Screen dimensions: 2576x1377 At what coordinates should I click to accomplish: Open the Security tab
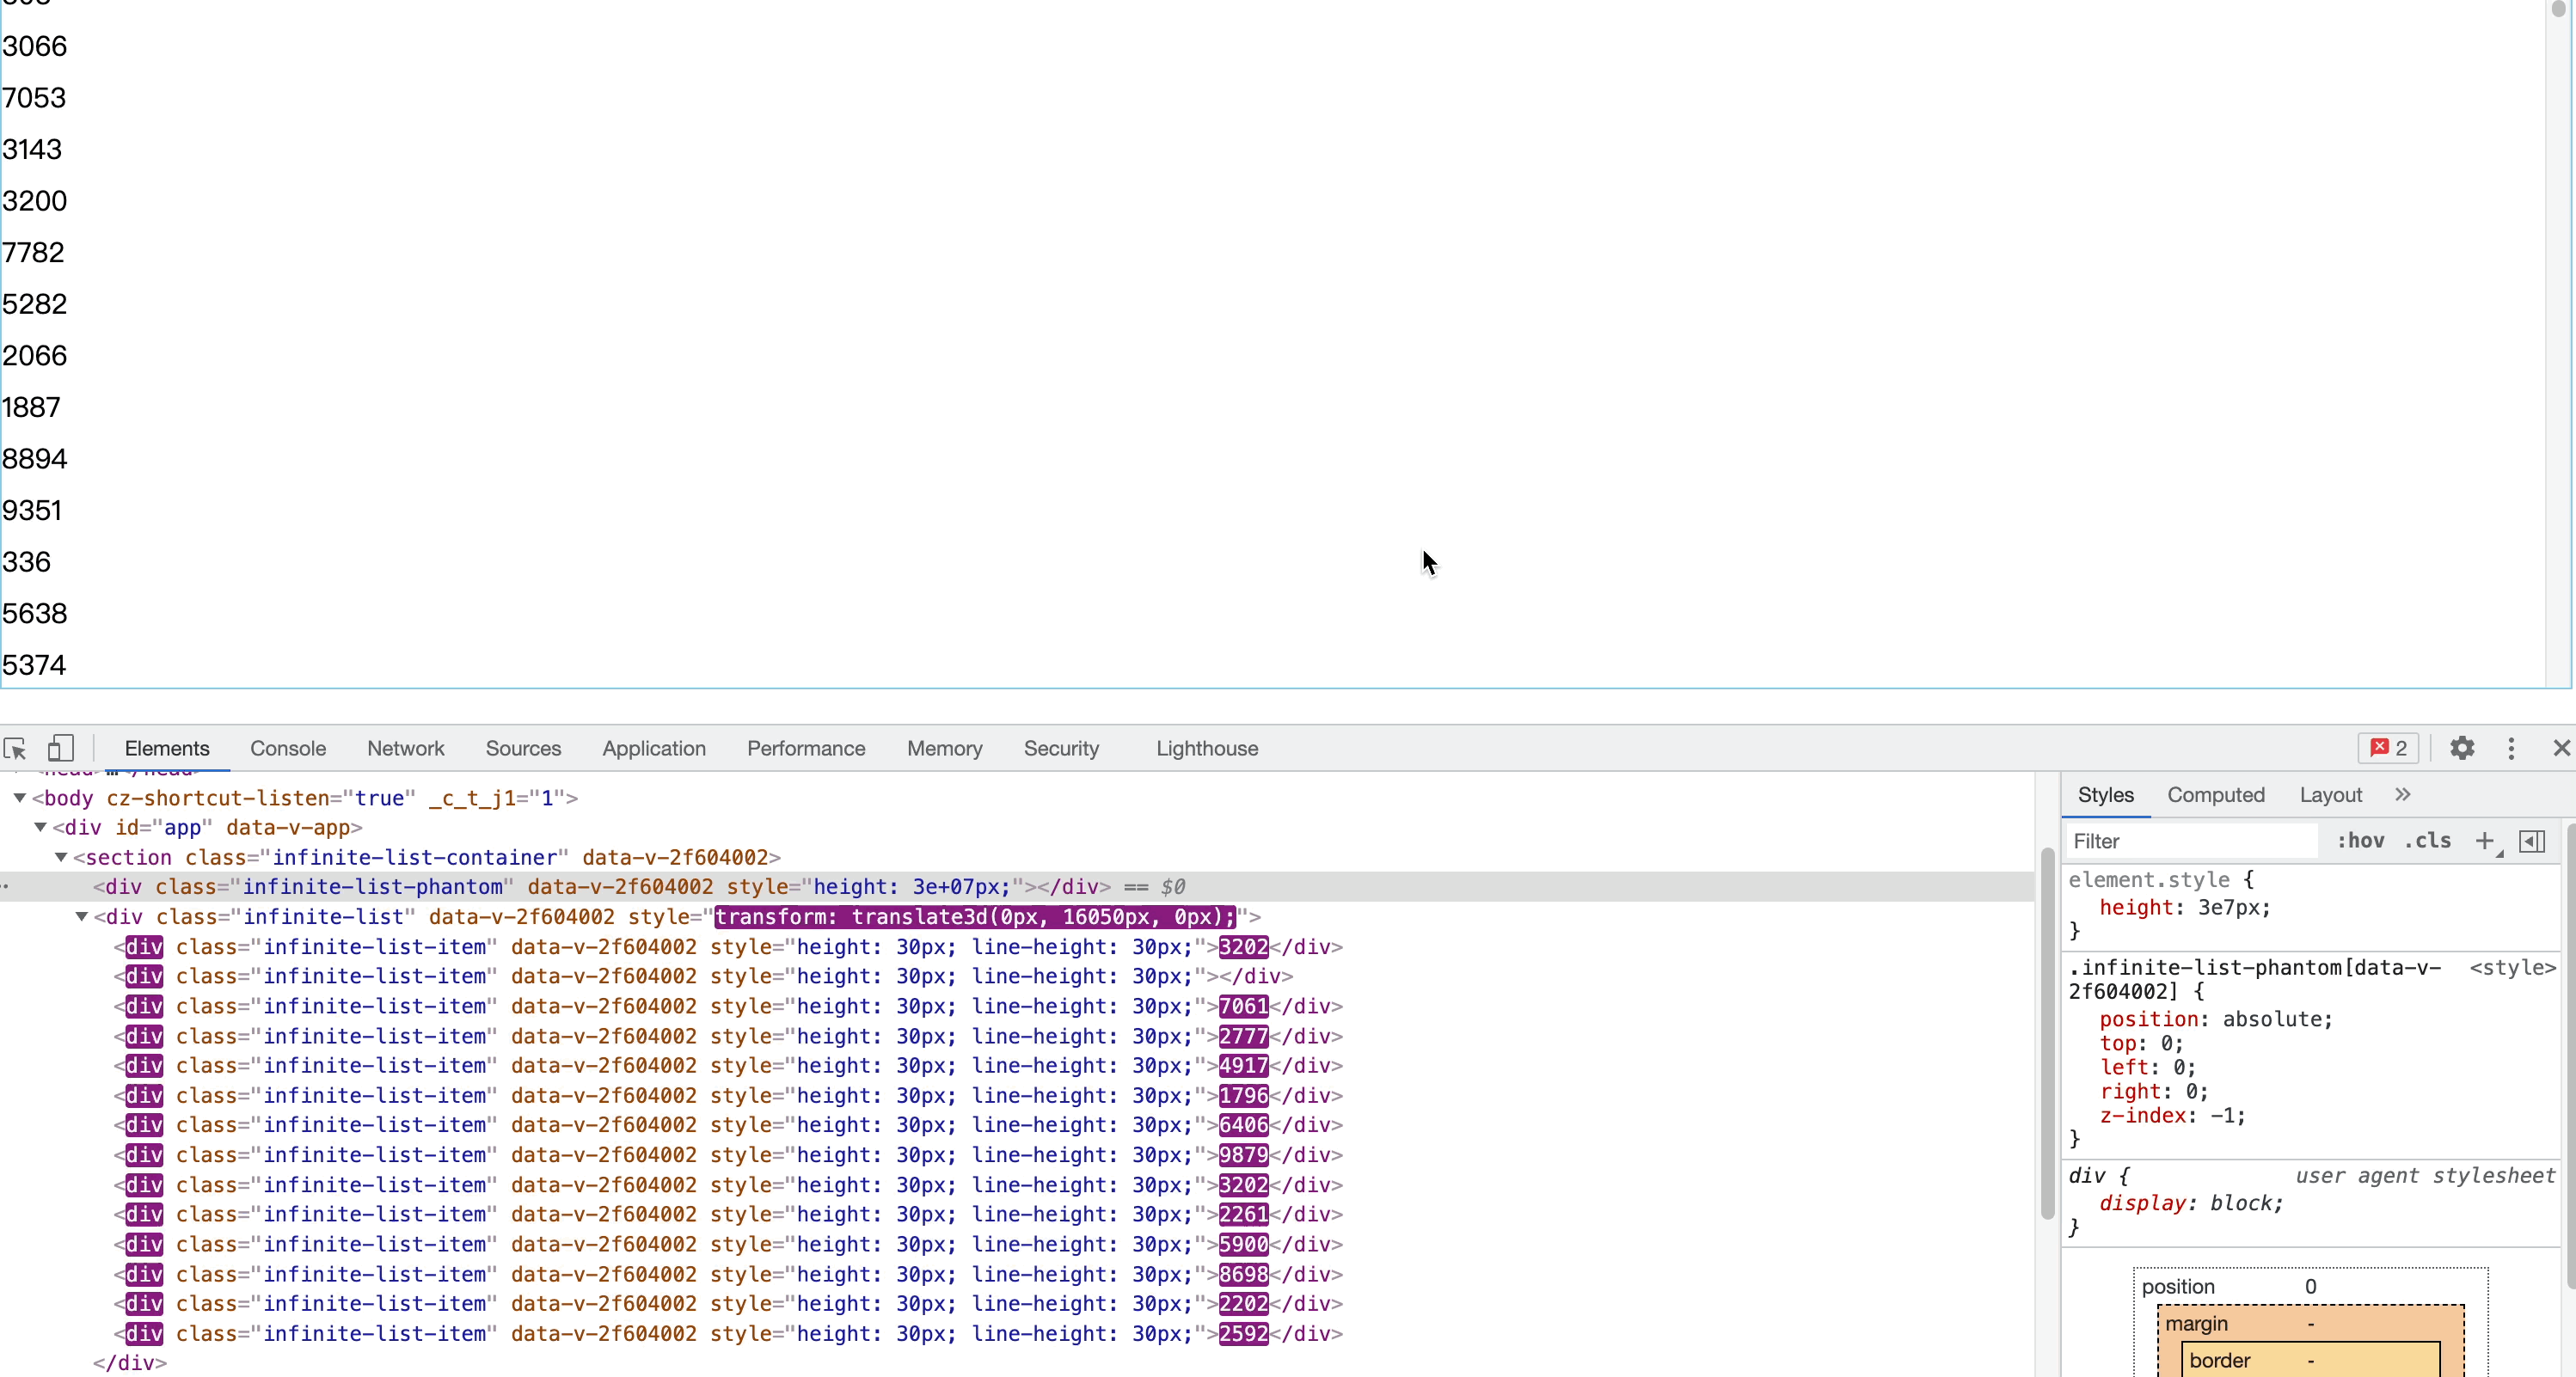coord(1061,748)
